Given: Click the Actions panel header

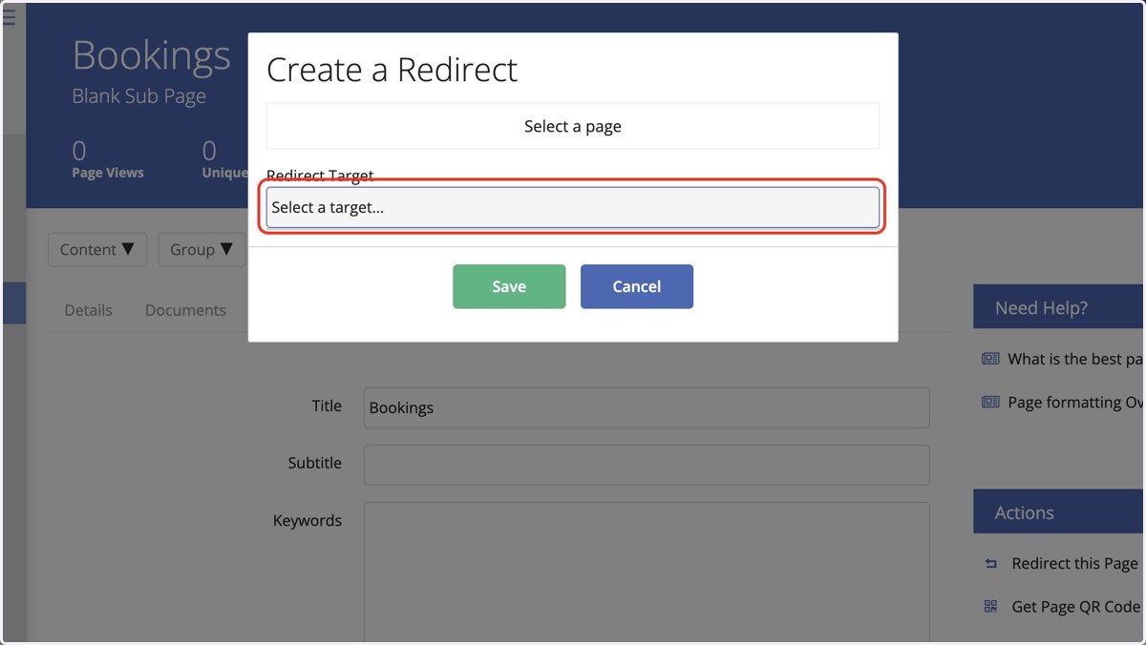Looking at the screenshot, I should pyautogui.click(x=1059, y=512).
